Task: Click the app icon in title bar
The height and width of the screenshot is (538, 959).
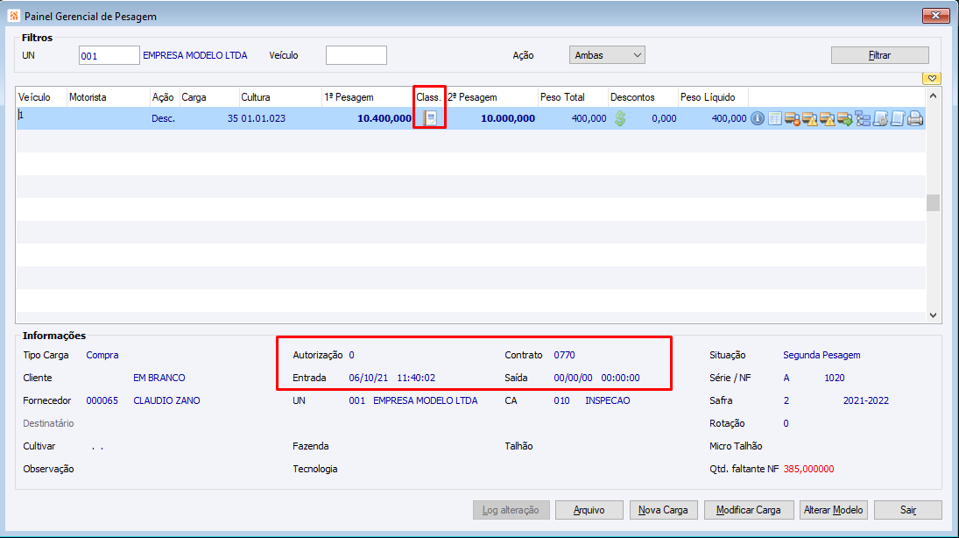Action: click(x=13, y=16)
